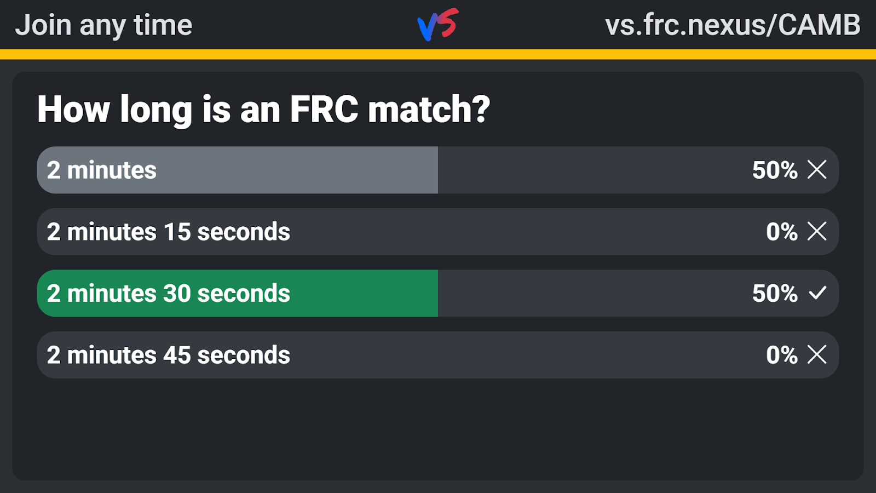Select the '2 minutes' answer label
The image size is (876, 493).
(x=102, y=170)
